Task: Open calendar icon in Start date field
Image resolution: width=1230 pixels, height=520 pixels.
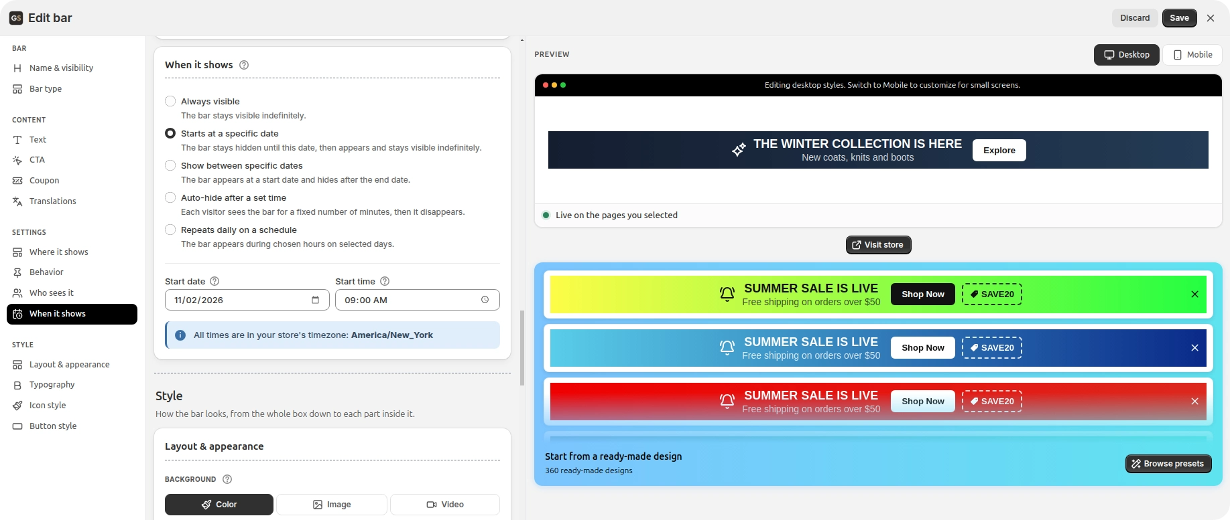Action: coord(315,300)
